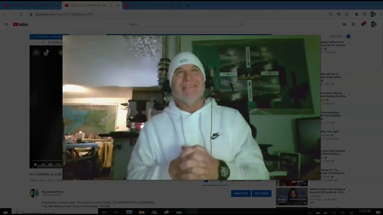
Task: Close the TikTok overlay with X
Action: 36,53
